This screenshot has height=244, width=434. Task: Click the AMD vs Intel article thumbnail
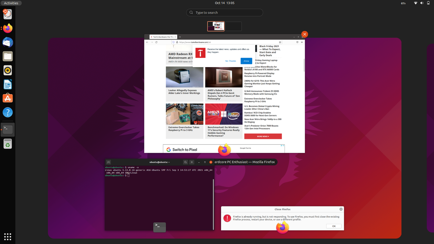[x=224, y=114]
